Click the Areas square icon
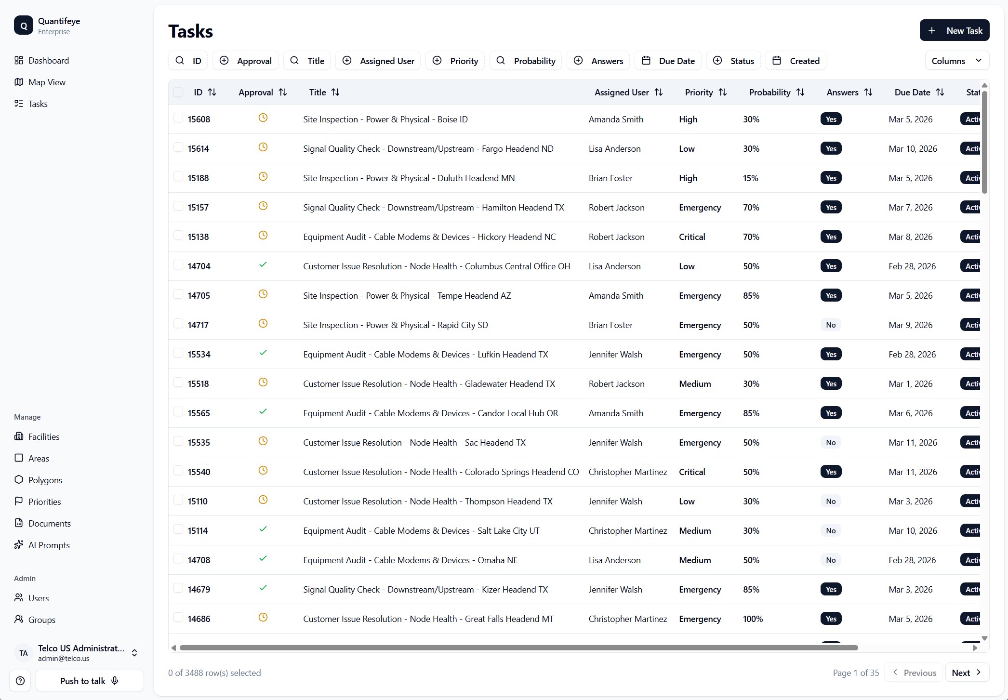This screenshot has height=700, width=1008. tap(19, 458)
